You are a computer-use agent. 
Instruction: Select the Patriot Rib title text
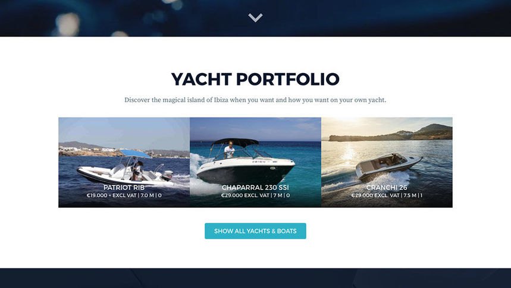124,188
